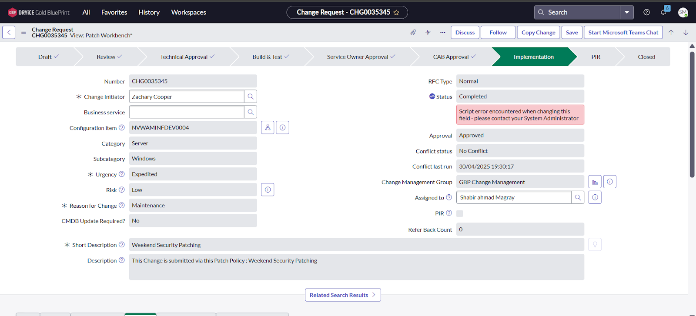
Task: Open the form context menu hamburger icon
Action: (23, 32)
